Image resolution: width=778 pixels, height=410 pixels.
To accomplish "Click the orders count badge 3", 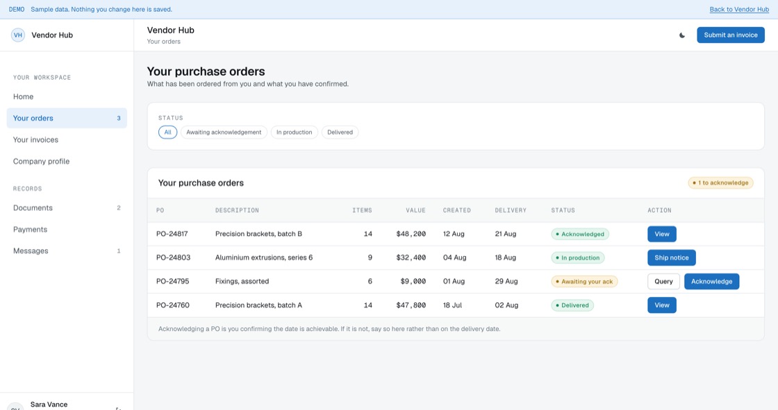I will click(119, 119).
